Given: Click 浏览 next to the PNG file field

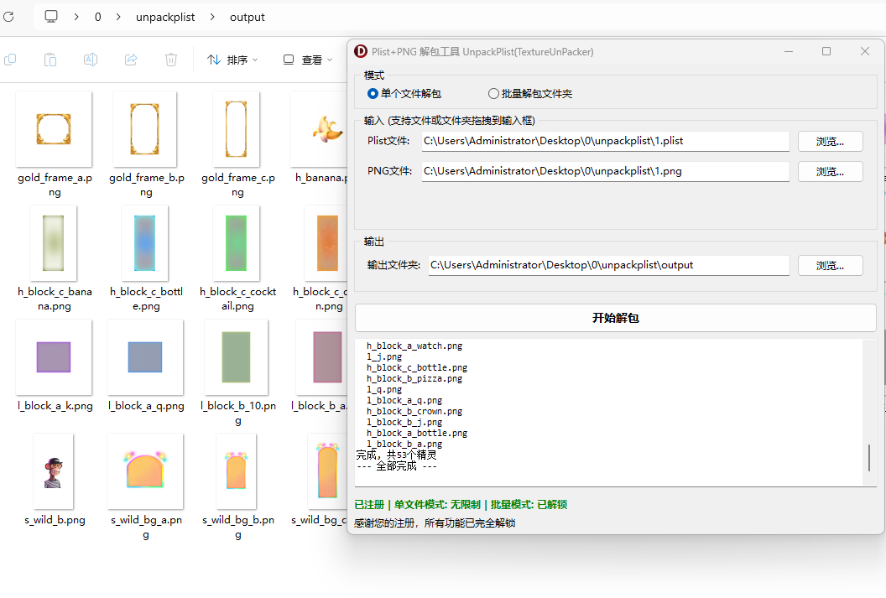Looking at the screenshot, I should [x=830, y=171].
